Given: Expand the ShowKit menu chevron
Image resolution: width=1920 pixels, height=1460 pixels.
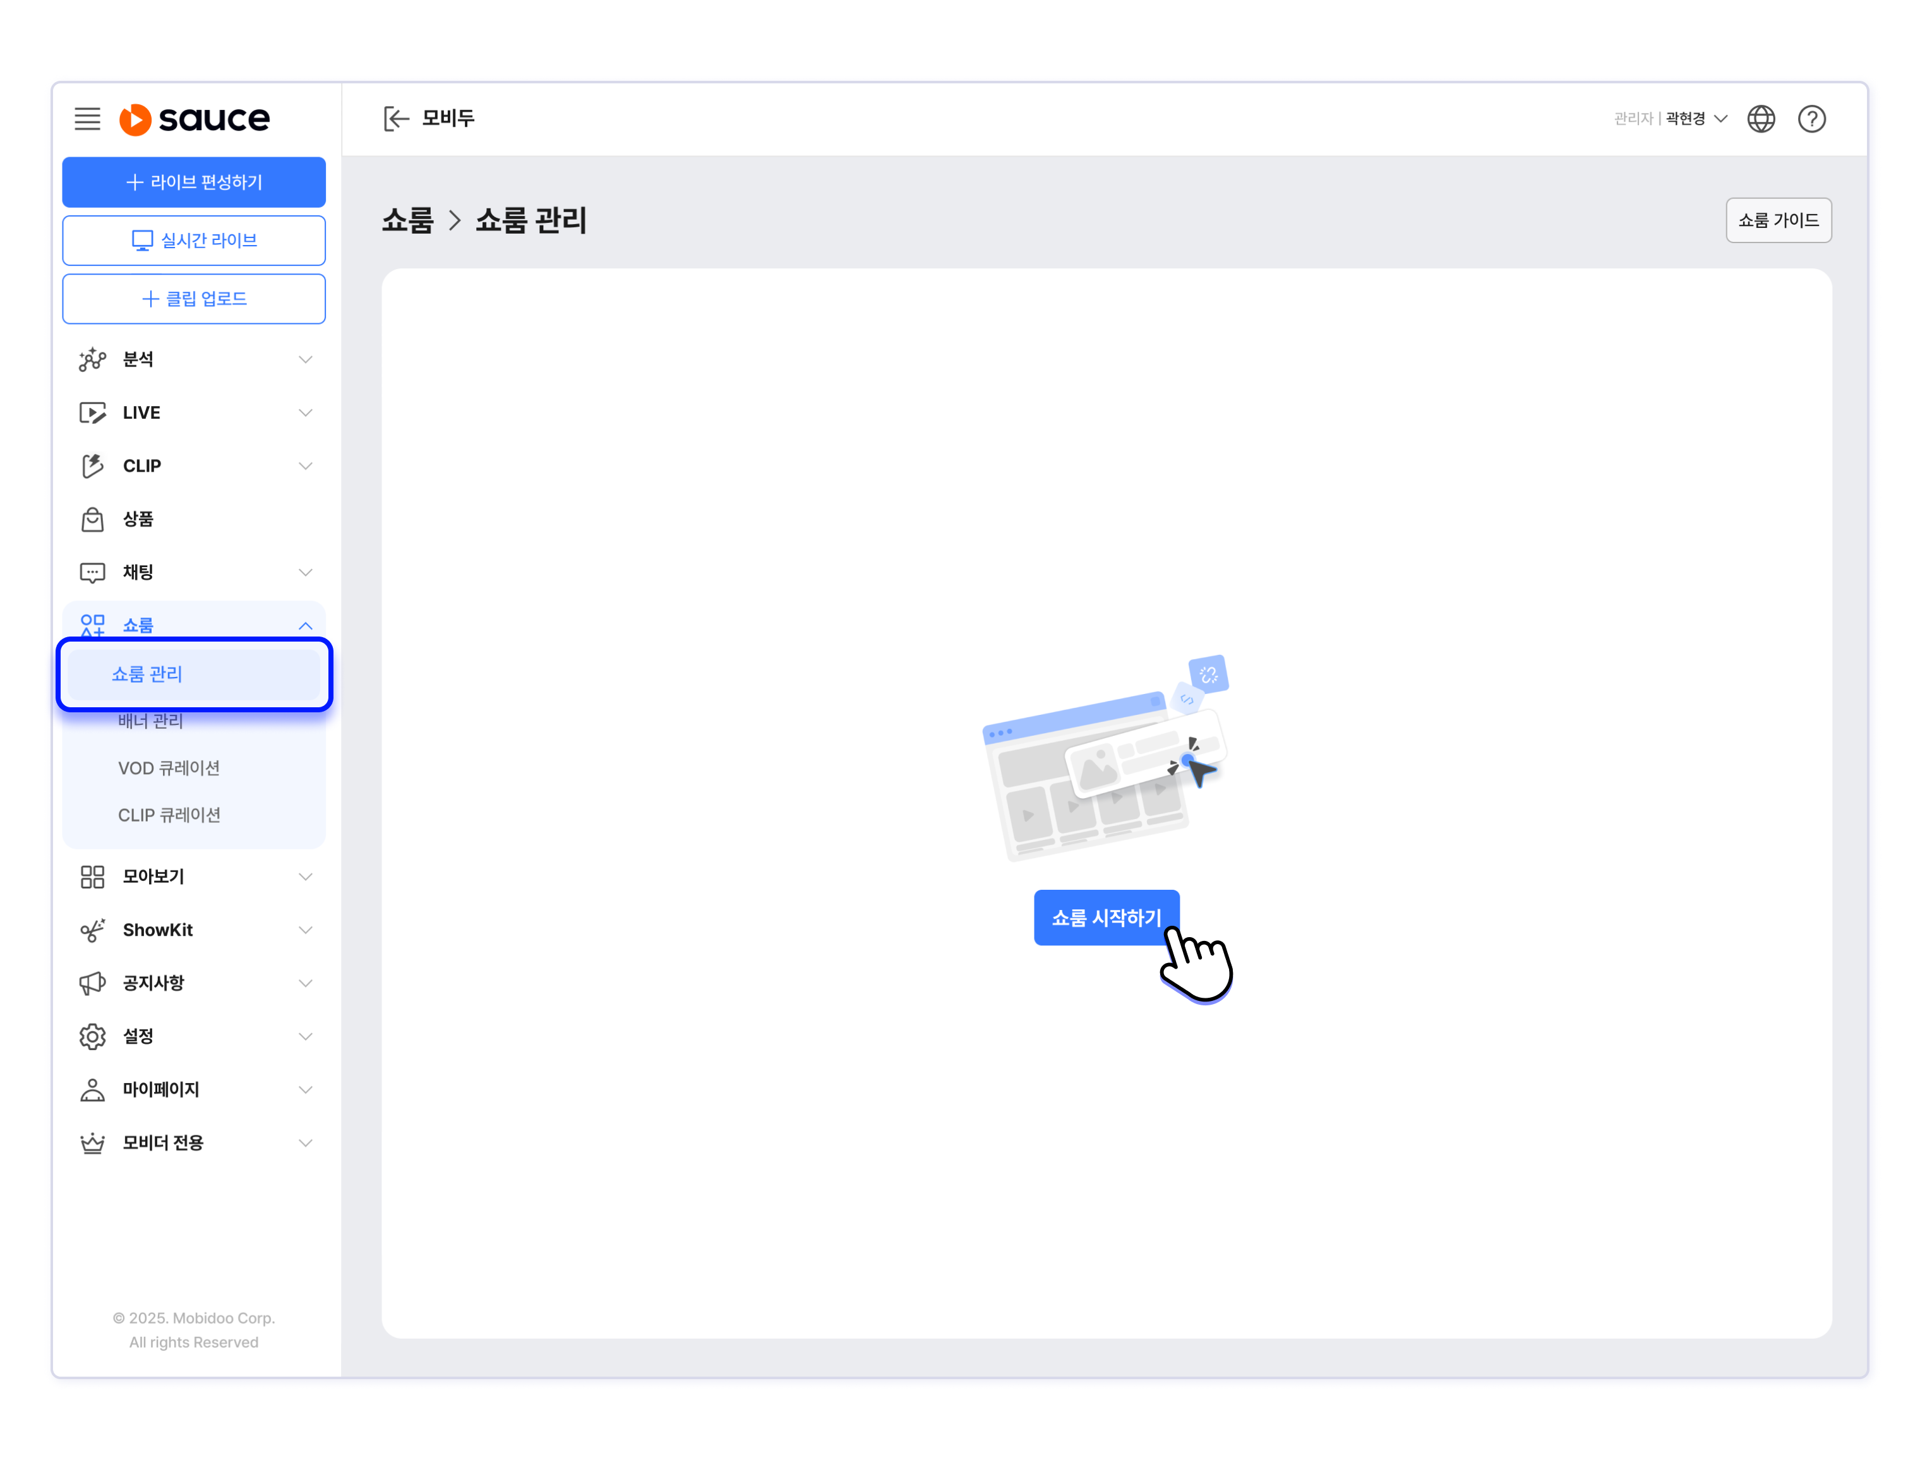Looking at the screenshot, I should pos(305,930).
